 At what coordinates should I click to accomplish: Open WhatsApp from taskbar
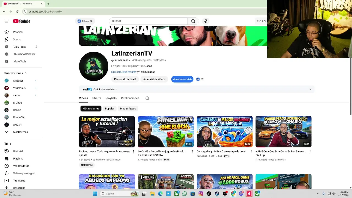pos(185,194)
